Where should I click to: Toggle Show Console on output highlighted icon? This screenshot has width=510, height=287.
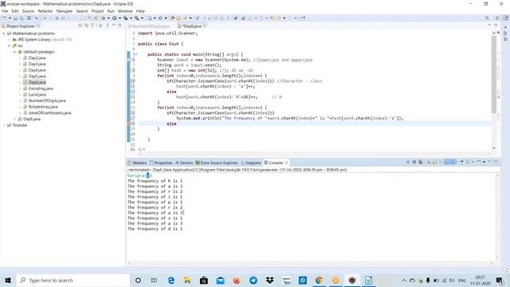point(447,162)
